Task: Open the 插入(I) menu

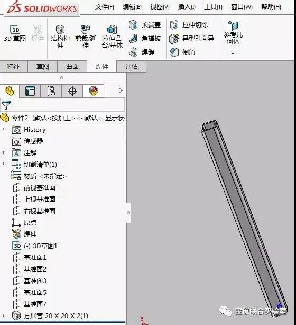Action: [x=187, y=7]
